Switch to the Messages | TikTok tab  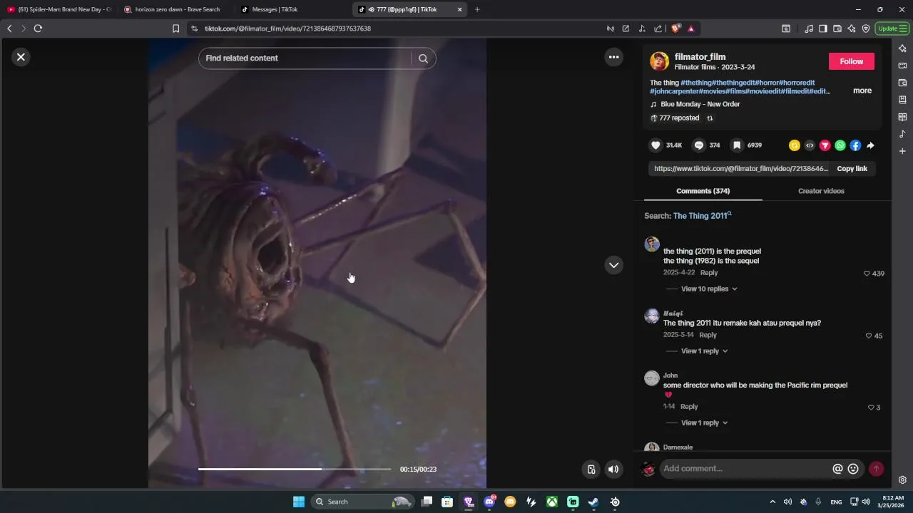pos(293,9)
